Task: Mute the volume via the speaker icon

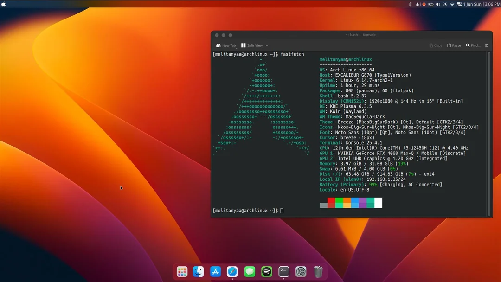Action: [438, 4]
